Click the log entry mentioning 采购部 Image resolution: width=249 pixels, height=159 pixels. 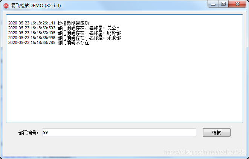tap(64, 38)
